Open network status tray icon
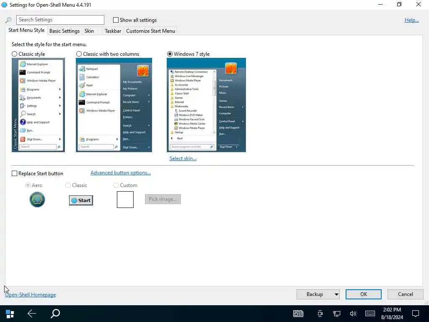Image resolution: width=429 pixels, height=322 pixels. pyautogui.click(x=336, y=314)
